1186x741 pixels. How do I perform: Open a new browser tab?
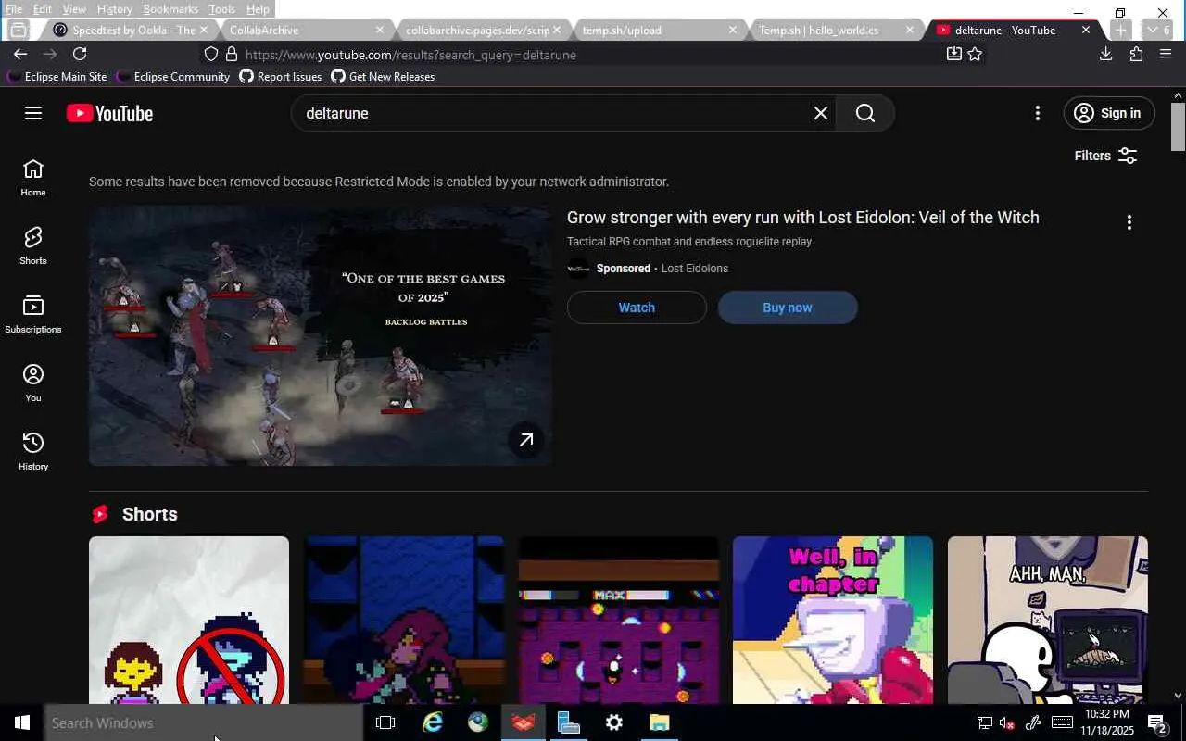click(x=1120, y=31)
